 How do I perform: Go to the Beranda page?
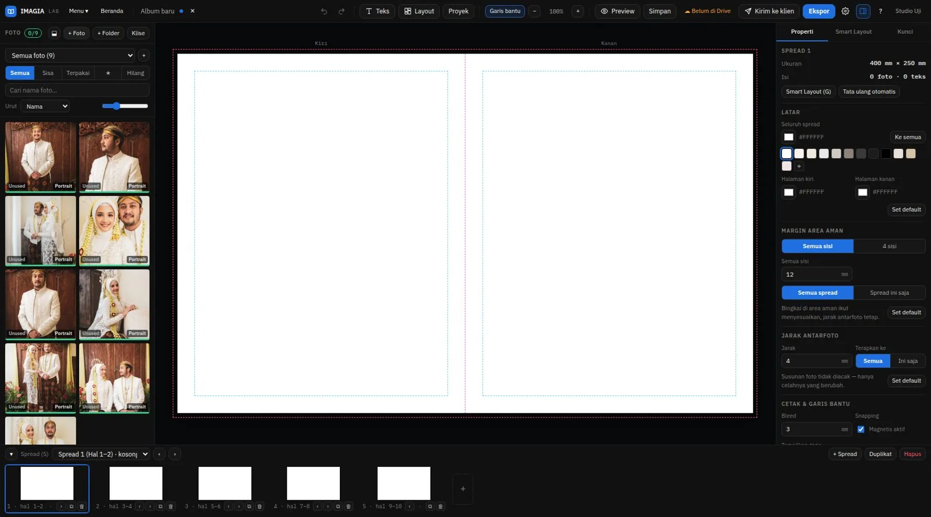[112, 11]
